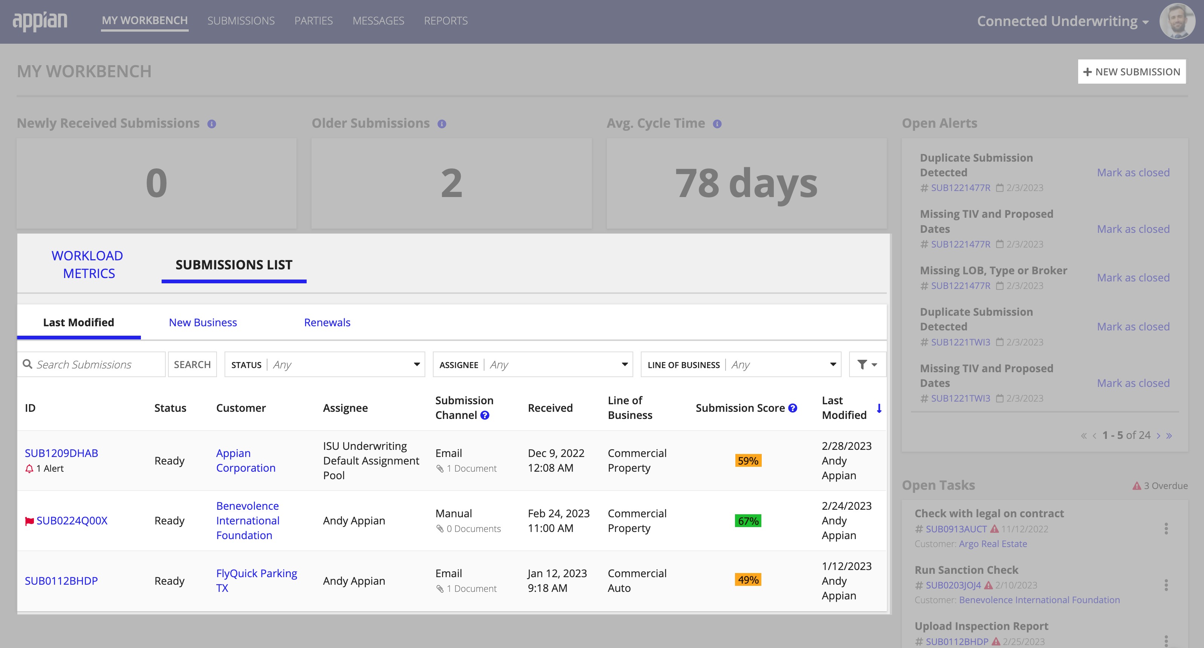The height and width of the screenshot is (648, 1204).
Task: Click the red flag icon on SUB0224Q00X
Action: coord(29,521)
